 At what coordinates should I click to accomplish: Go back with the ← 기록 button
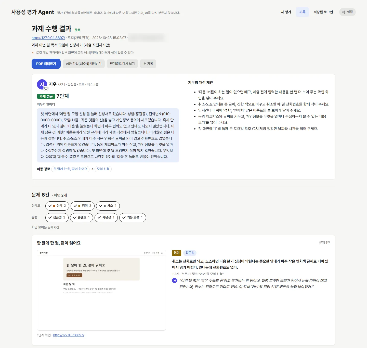(x=148, y=64)
